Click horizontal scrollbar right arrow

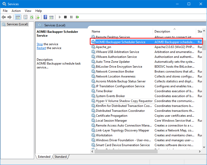point(200,151)
